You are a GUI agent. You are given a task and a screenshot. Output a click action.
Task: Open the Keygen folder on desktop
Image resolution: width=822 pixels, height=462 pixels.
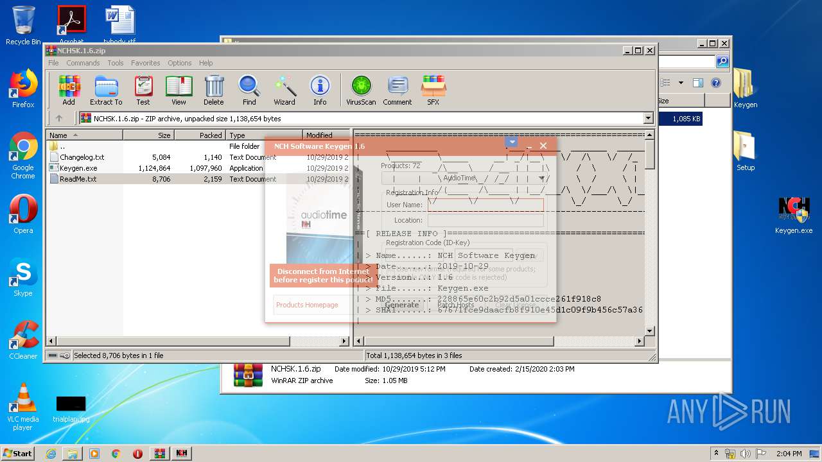pos(745,89)
